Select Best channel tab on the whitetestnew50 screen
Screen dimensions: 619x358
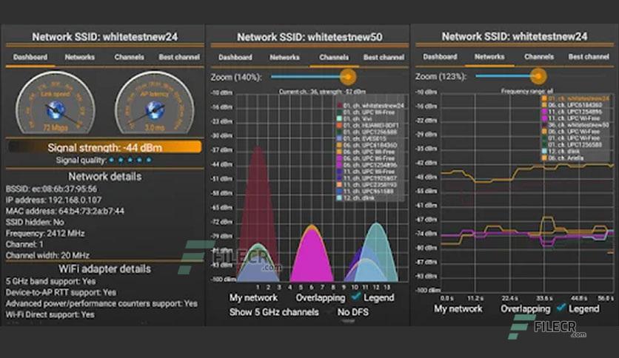(384, 58)
